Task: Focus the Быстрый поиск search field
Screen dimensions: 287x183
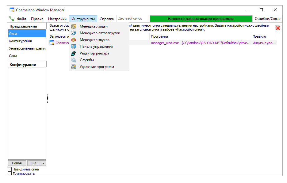Action: click(132, 19)
